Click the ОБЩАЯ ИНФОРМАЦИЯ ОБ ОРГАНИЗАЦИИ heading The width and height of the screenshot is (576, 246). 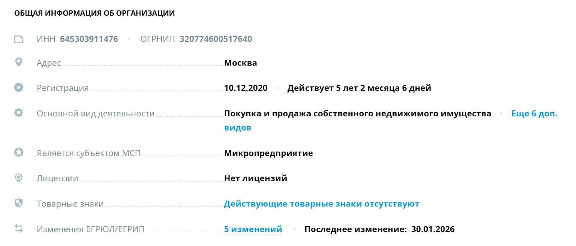point(94,13)
